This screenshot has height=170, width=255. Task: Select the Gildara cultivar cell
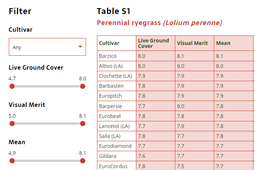pos(116,156)
